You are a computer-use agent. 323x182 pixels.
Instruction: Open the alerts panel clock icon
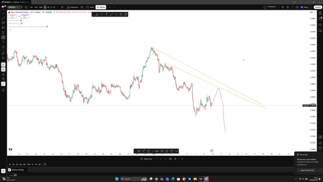tap(320, 19)
